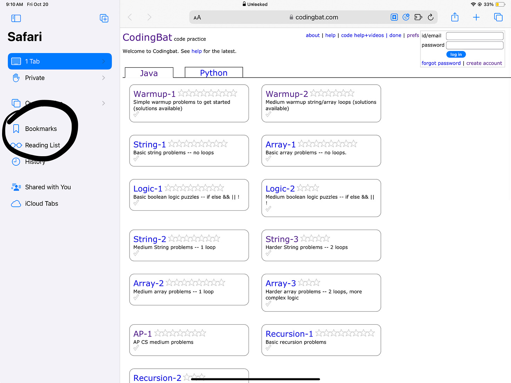
Task: Open the Warmup-2 problem set
Action: (x=287, y=94)
